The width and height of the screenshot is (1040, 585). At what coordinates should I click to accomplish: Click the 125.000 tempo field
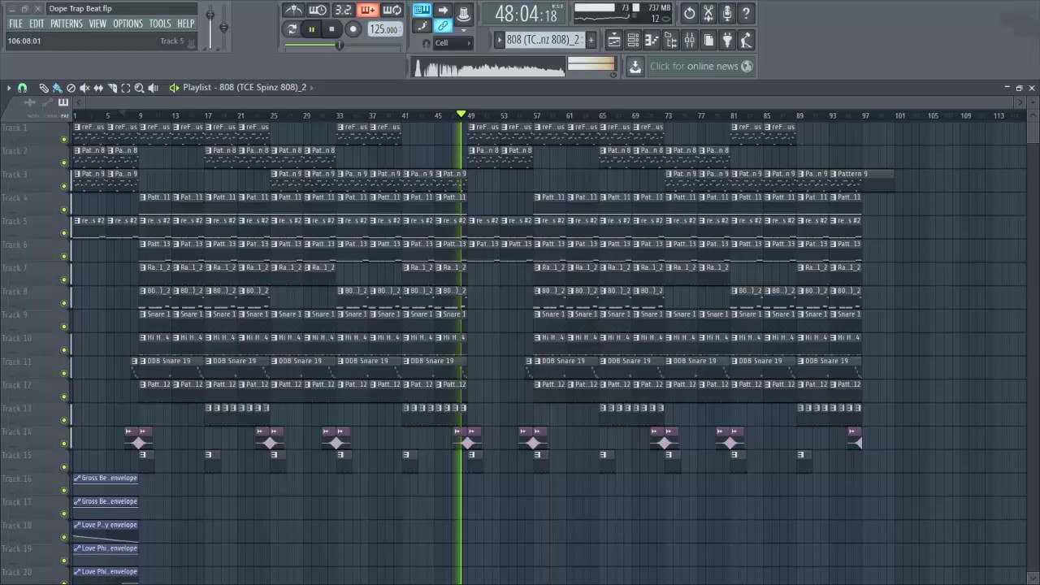click(383, 29)
